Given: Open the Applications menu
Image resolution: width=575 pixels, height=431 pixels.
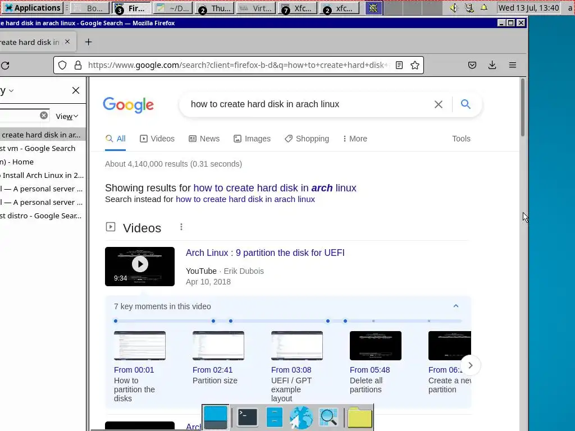Looking at the screenshot, I should pos(32,8).
